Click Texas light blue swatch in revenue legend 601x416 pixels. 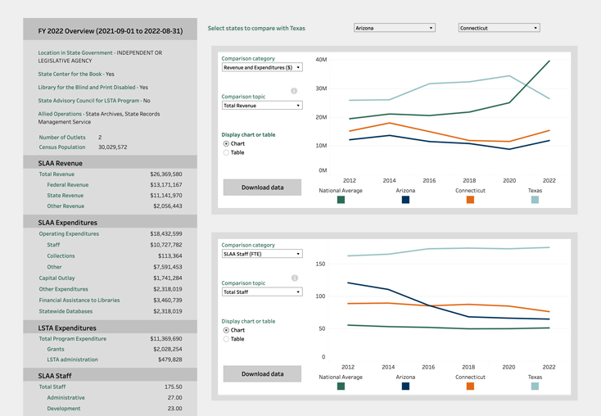click(x=535, y=200)
